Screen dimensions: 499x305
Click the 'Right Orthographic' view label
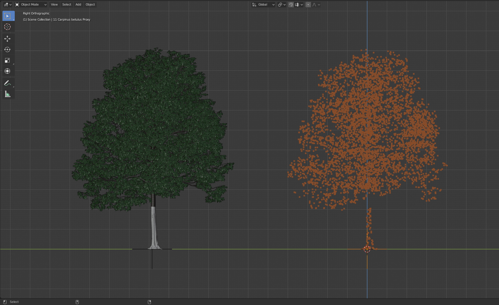click(x=36, y=14)
